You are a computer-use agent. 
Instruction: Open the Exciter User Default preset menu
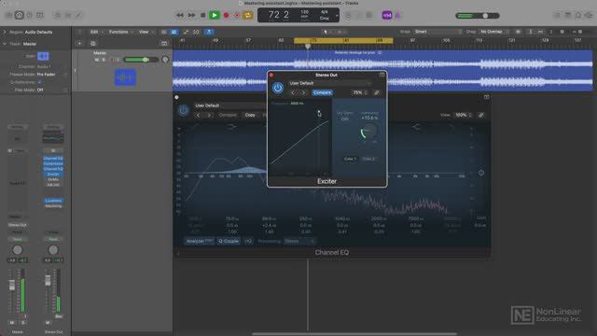point(329,83)
